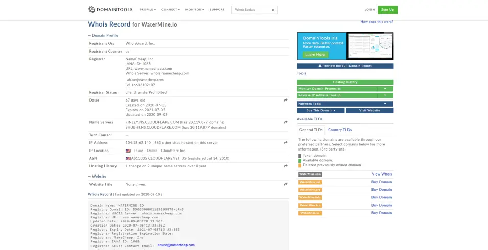Image resolution: width=488 pixels, height=250 pixels.
Task: Click US flag in ASN row
Action: [128, 158]
